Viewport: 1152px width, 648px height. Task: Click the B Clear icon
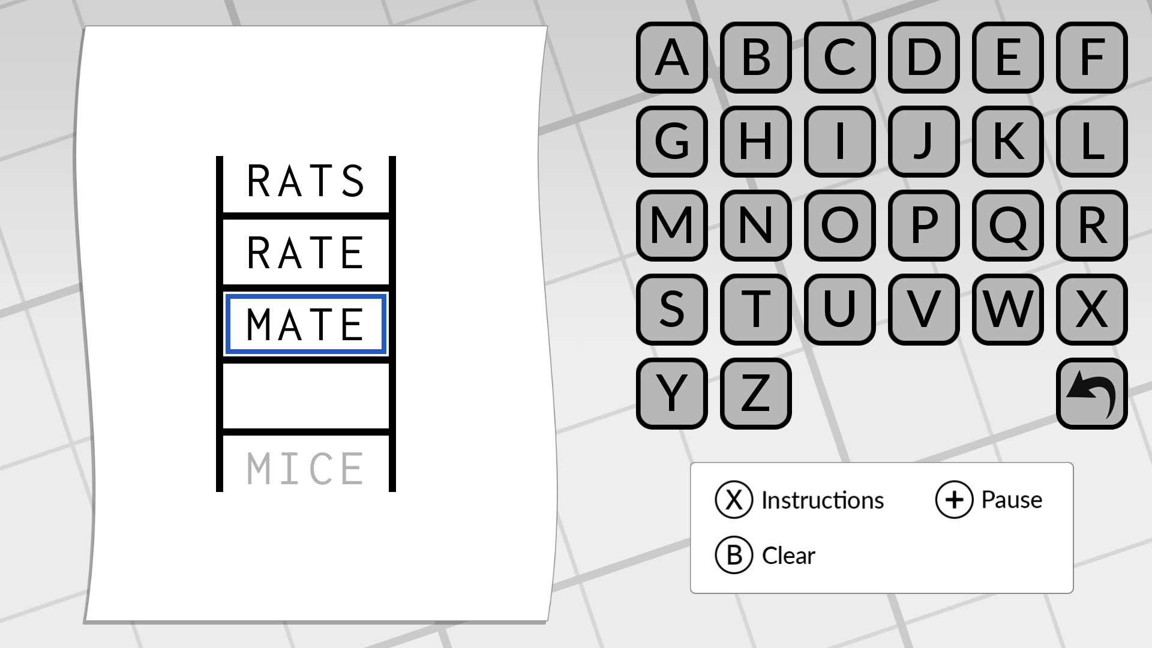(x=733, y=555)
